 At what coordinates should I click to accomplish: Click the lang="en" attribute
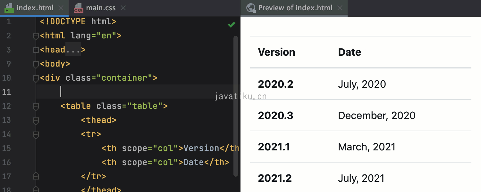pyautogui.click(x=94, y=36)
